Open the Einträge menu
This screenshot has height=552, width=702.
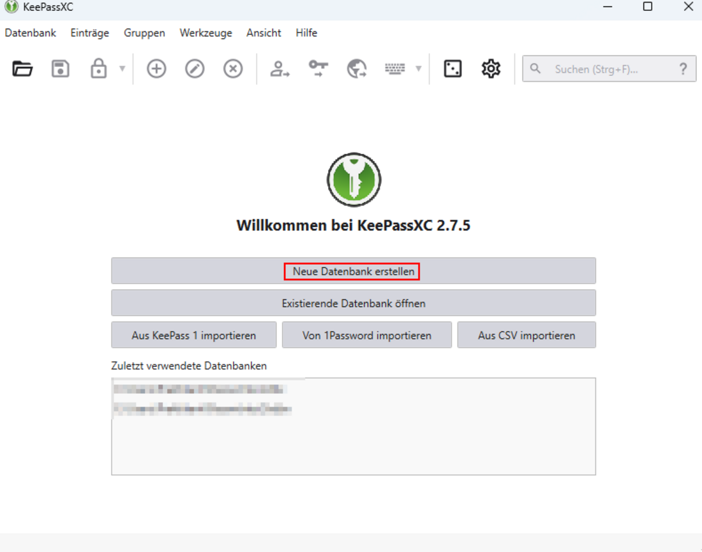pyautogui.click(x=89, y=33)
